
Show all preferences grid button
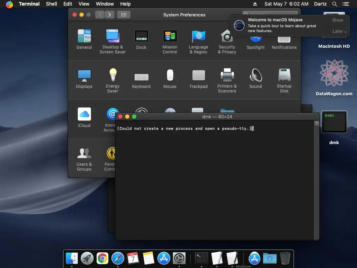click(124, 15)
